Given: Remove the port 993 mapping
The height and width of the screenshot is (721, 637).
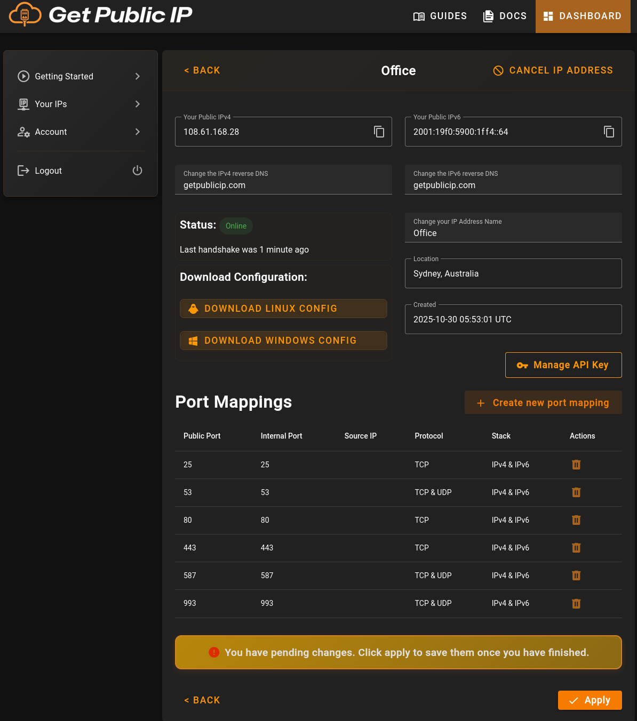Looking at the screenshot, I should pos(576,603).
